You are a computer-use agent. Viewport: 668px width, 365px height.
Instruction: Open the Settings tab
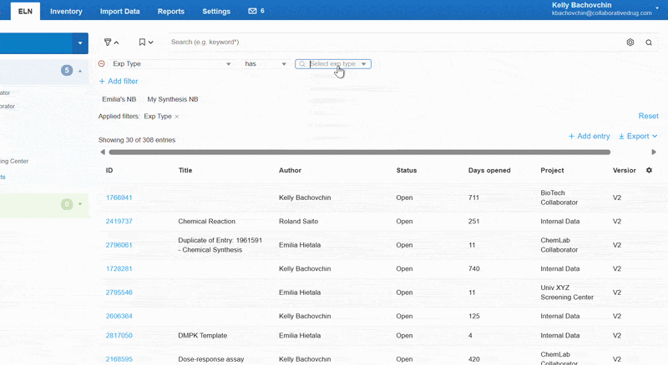pos(216,12)
